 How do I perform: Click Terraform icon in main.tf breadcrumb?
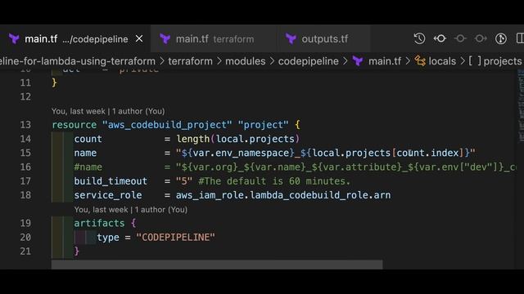coord(358,61)
